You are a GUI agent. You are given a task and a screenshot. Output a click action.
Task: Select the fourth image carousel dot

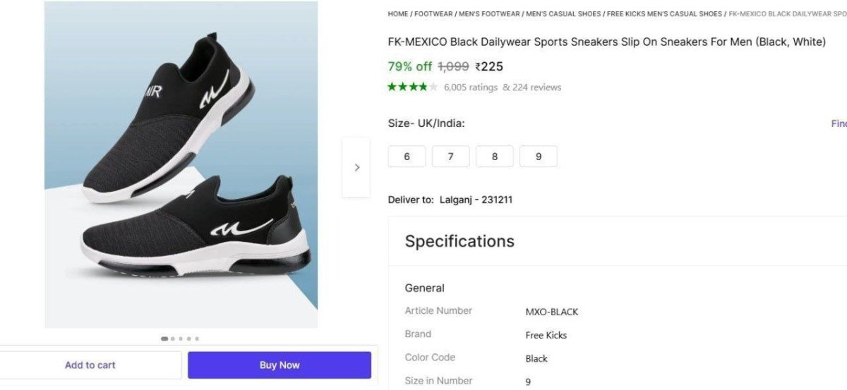pyautogui.click(x=188, y=339)
